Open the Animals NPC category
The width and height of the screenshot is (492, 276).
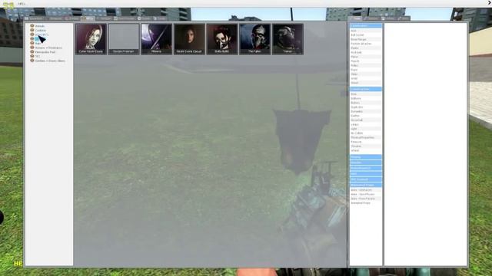tap(40, 26)
